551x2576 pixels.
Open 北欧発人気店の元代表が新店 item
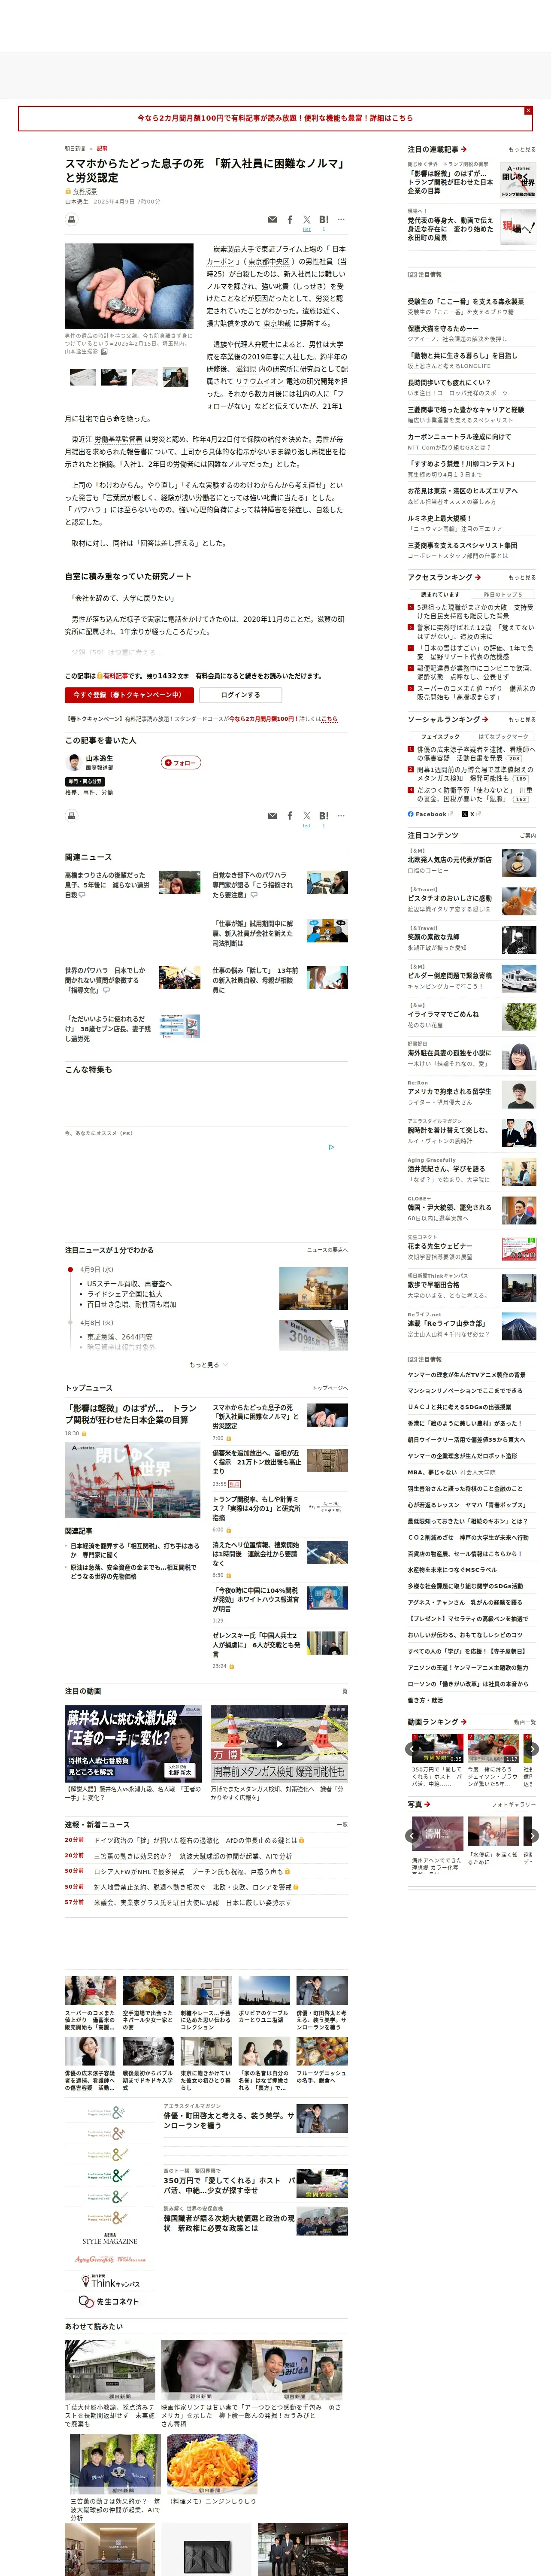tap(450, 859)
